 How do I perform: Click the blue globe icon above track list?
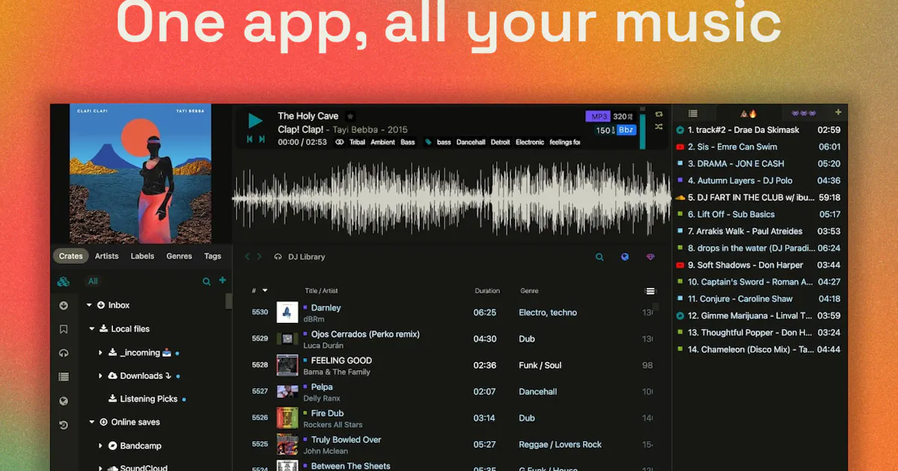[x=625, y=257]
